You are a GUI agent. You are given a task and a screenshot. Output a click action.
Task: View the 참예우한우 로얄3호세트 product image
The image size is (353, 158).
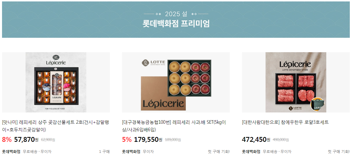pyautogui.click(x=296, y=82)
